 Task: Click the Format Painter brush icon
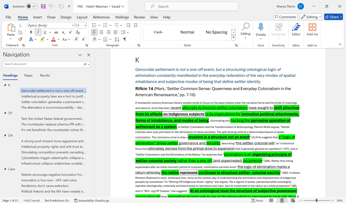tap(20, 39)
